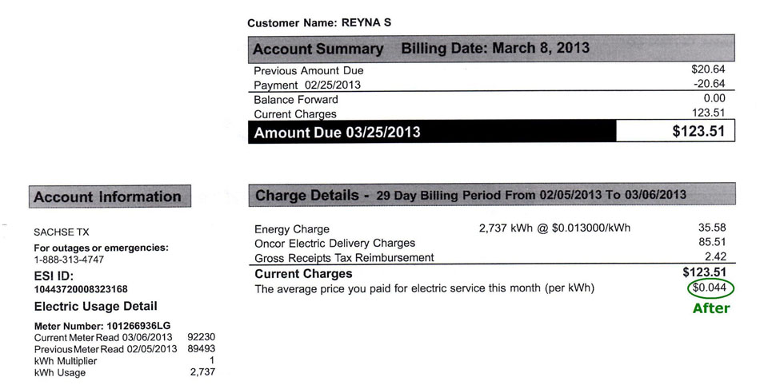Click the Amount Due 03/25/2013 black bar
768x385 pixels.
(x=432, y=133)
